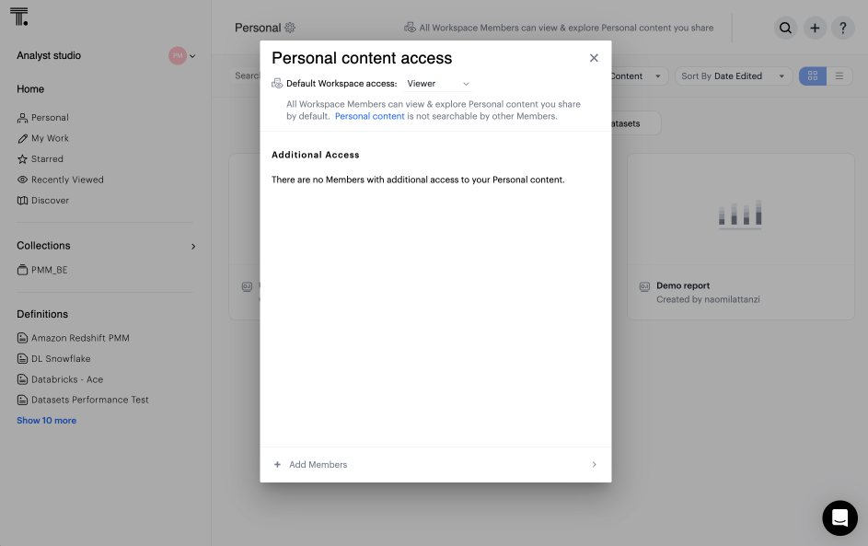Go to Starred in sidebar
Image resolution: width=868 pixels, height=546 pixels.
47,159
